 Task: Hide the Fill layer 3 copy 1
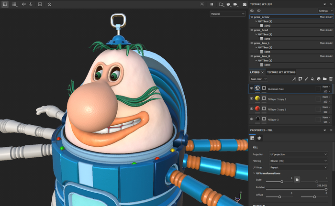coord(252,109)
